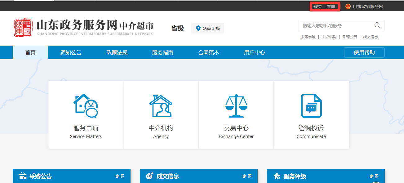
Task: Click the Exchange Center card label
Action: point(236,136)
